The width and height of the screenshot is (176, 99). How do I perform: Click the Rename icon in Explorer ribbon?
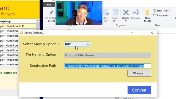[136, 12]
